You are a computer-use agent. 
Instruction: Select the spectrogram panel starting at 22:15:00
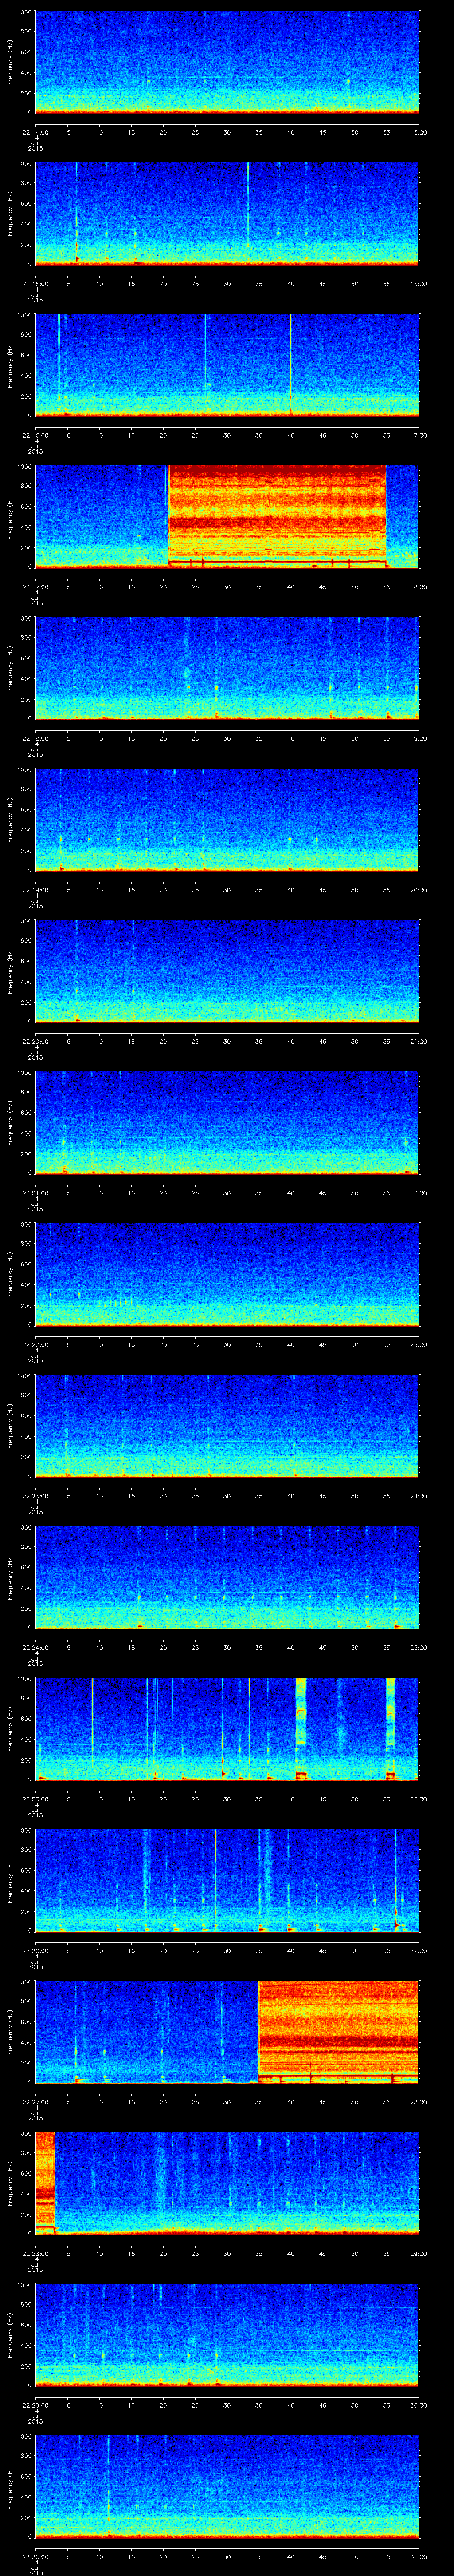[x=227, y=213]
